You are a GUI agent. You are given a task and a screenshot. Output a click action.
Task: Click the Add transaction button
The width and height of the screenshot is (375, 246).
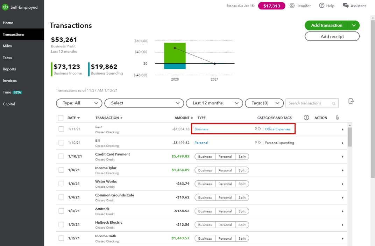pos(327,25)
